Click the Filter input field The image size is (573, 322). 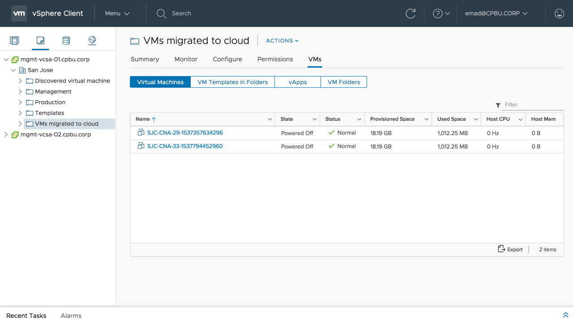point(532,105)
